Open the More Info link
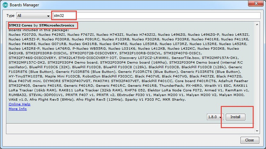Viewport: 266px width, 149px height. click(x=18, y=109)
